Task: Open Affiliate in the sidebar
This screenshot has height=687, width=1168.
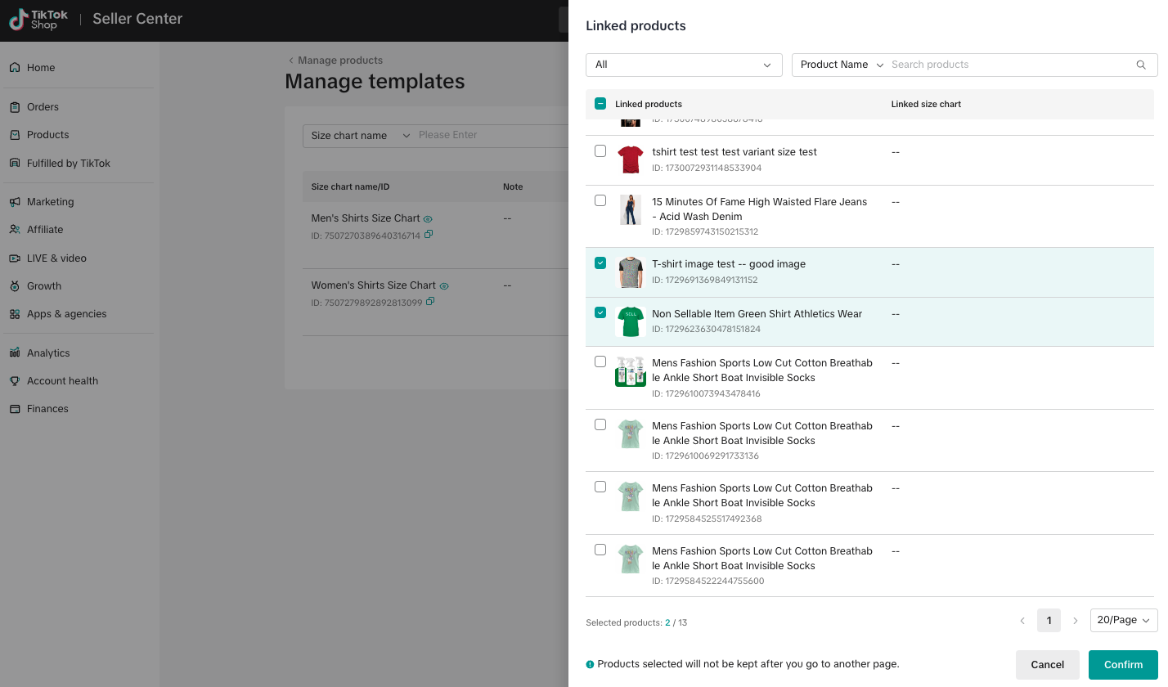Action: point(44,230)
